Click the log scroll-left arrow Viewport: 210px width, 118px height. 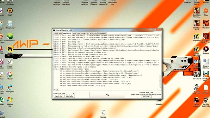click(x=54, y=89)
